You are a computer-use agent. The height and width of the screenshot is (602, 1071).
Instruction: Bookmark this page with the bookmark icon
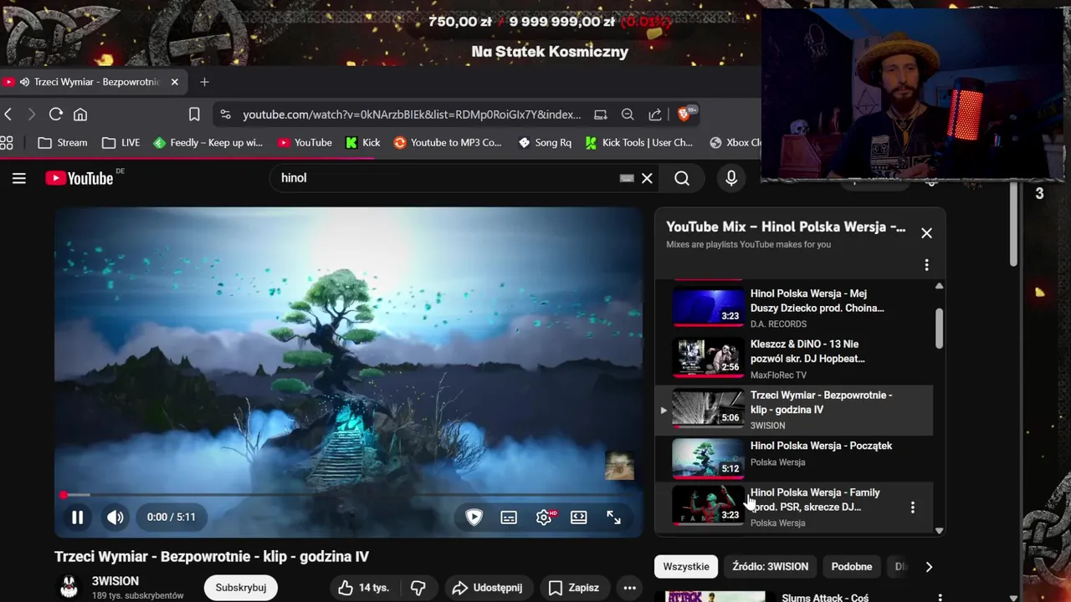point(194,115)
